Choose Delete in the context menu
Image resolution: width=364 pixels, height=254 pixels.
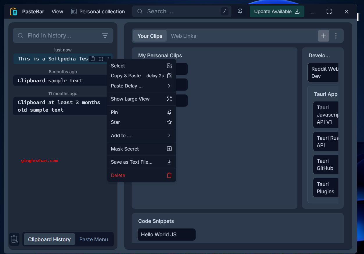click(x=142, y=176)
